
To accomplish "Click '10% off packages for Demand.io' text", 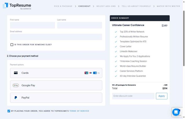I will pos(124,85).
